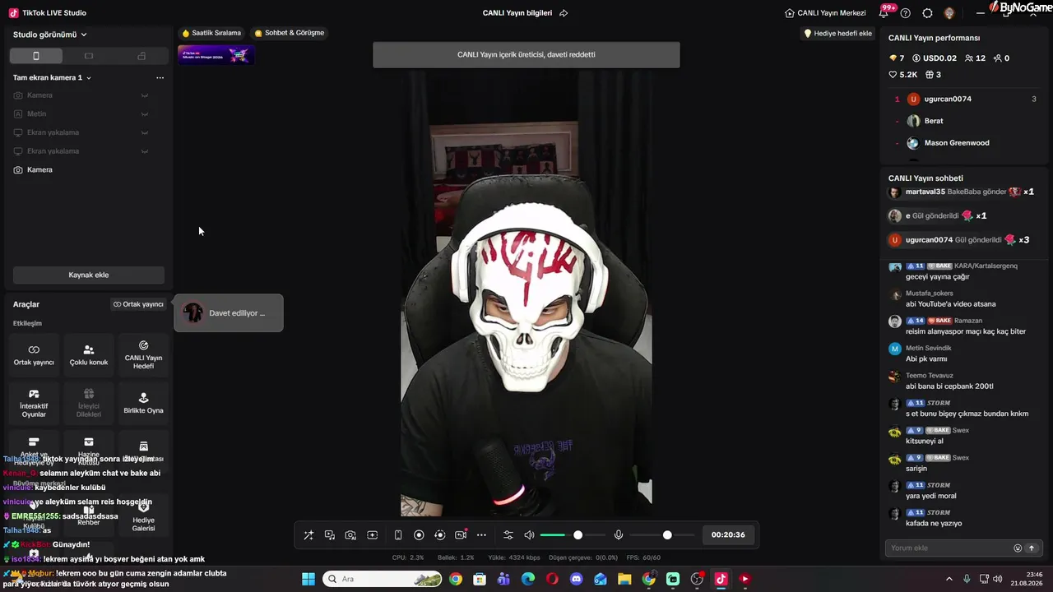Viewport: 1053px width, 592px height.
Task: Open the help question mark icon
Action: click(906, 13)
